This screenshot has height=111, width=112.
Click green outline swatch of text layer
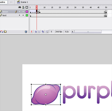coord(27,15)
